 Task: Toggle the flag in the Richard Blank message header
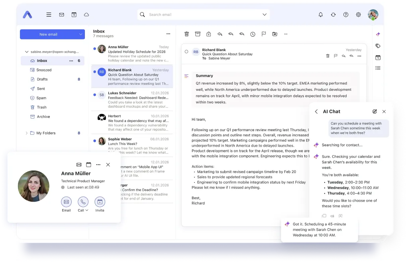click(335, 56)
